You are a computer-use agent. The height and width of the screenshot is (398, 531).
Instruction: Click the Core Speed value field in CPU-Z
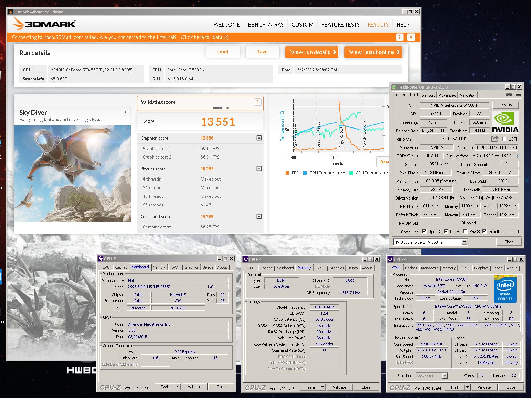pos(431,344)
